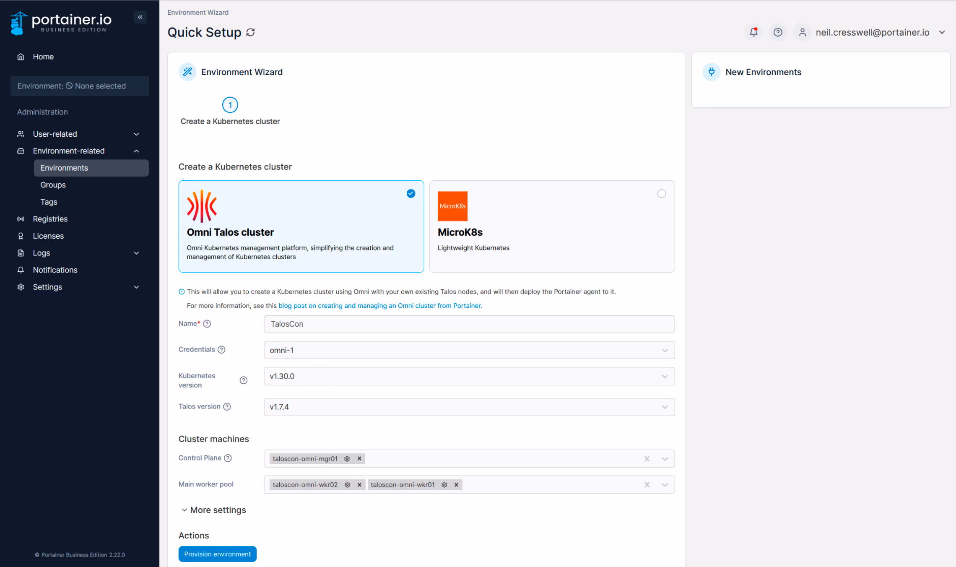This screenshot has height=567, width=956.
Task: Remove taloscon-omni-mgr01 from Control Plane
Action: [x=359, y=459]
